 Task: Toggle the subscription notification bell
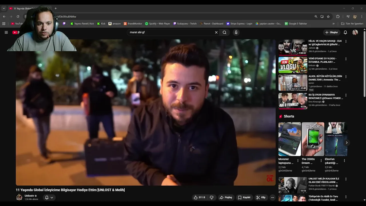49,197
